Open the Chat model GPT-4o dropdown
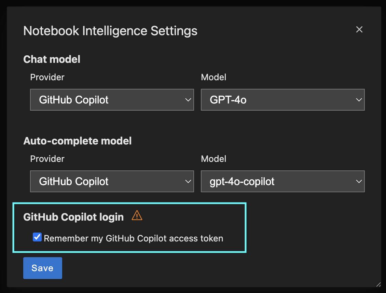 (282, 100)
